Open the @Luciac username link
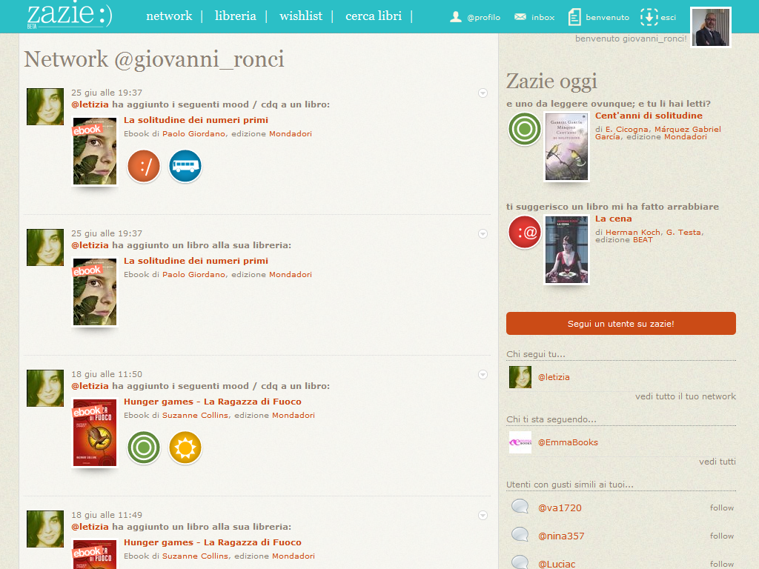Image resolution: width=759 pixels, height=569 pixels. coord(557,564)
